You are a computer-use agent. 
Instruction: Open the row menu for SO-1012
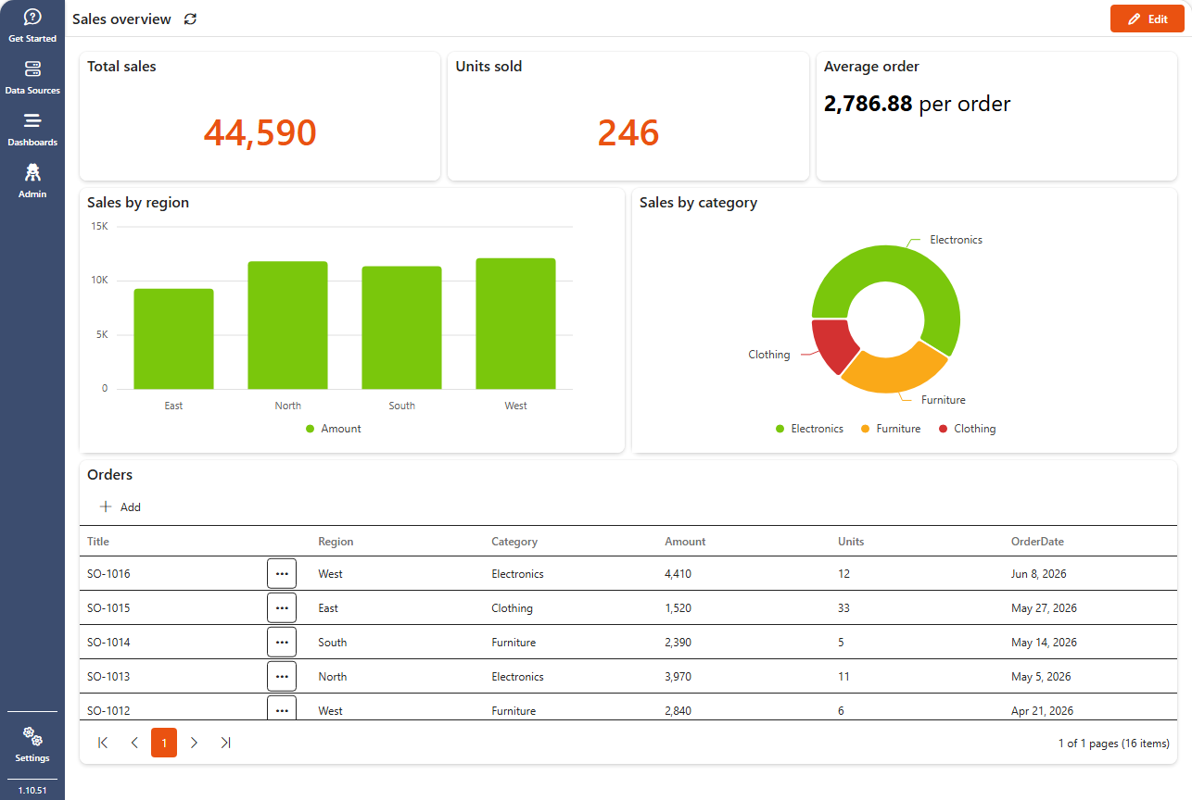(x=282, y=708)
